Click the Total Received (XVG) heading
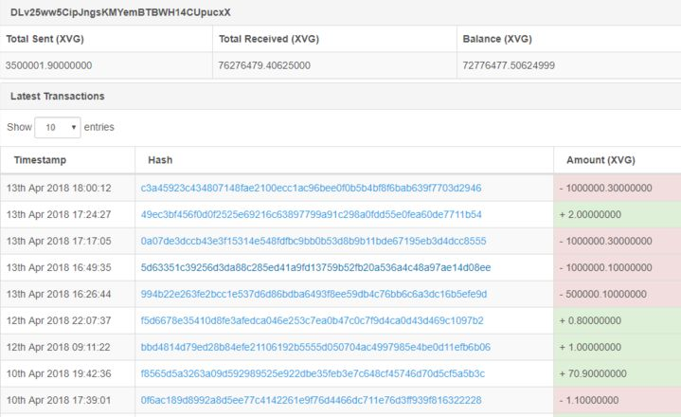The image size is (681, 417). (x=269, y=39)
